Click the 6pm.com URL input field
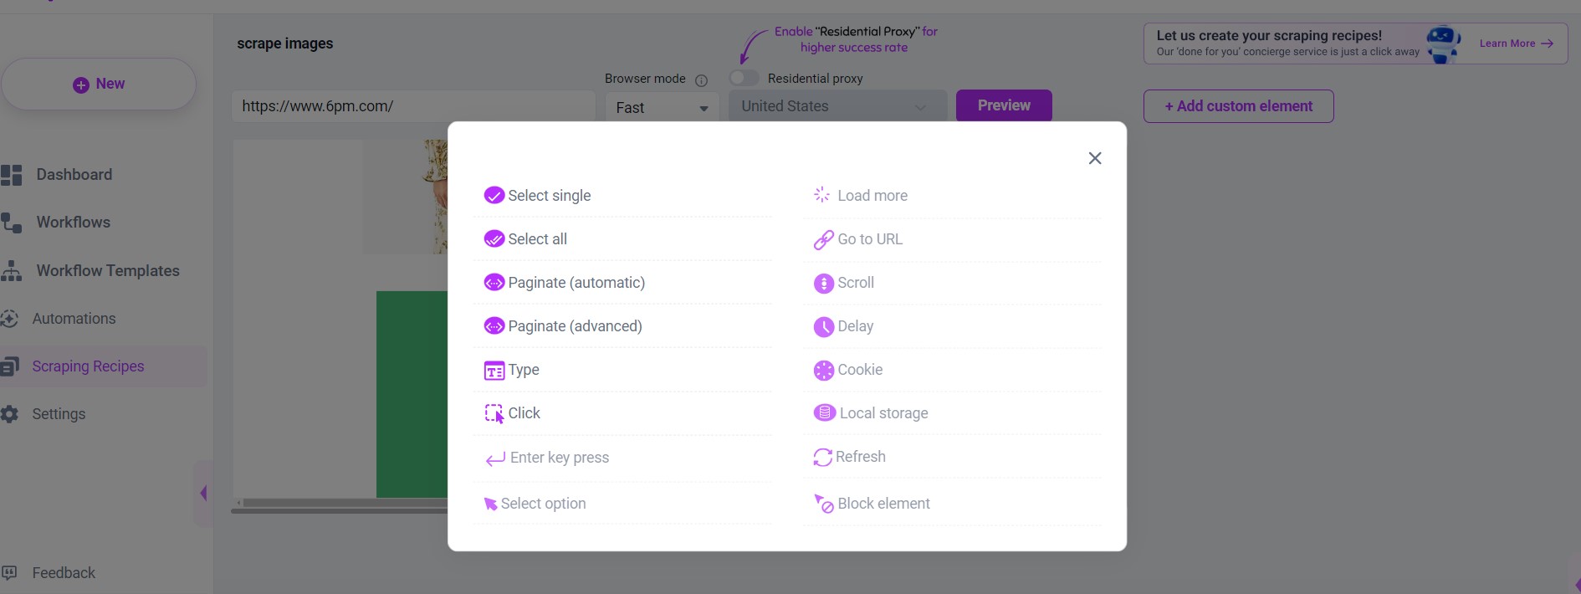 click(412, 106)
